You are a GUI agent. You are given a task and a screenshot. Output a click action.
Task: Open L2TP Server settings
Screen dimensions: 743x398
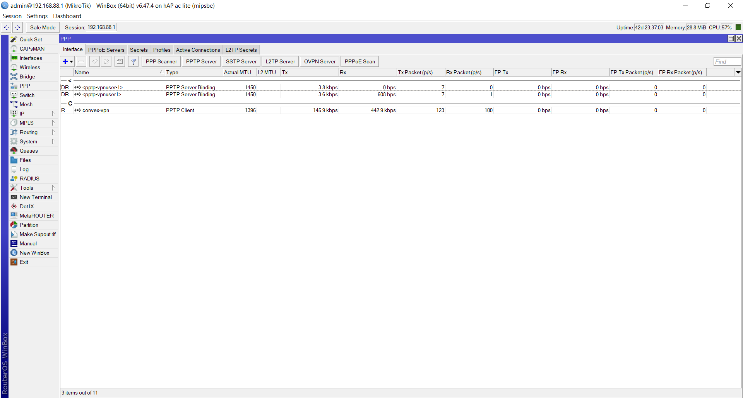point(280,61)
